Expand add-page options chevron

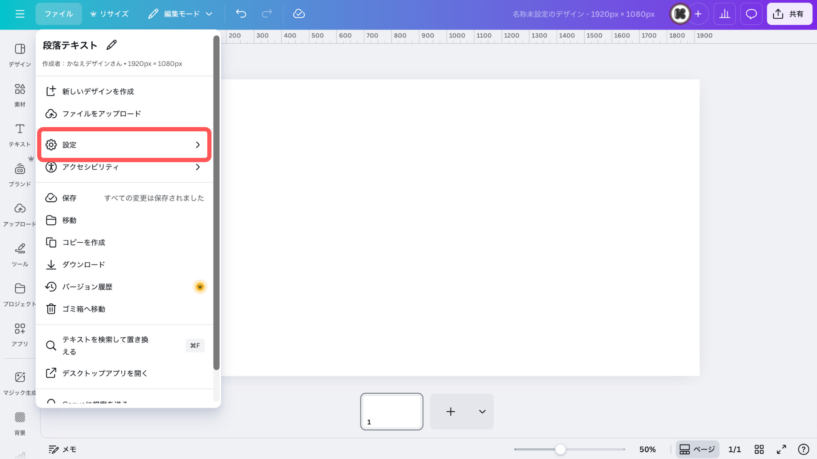click(482, 411)
